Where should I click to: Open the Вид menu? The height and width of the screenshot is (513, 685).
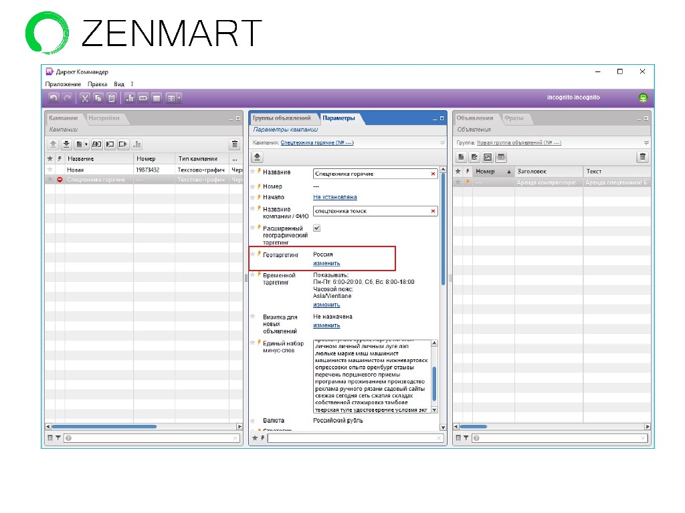119,84
